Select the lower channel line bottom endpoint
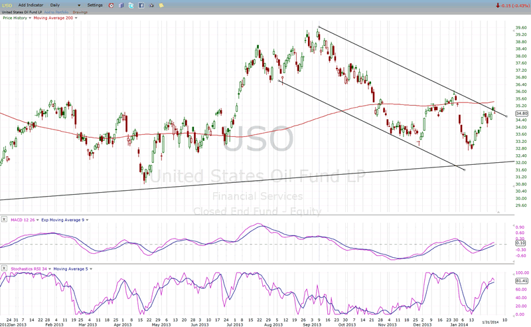This screenshot has width=531, height=327. click(x=464, y=169)
